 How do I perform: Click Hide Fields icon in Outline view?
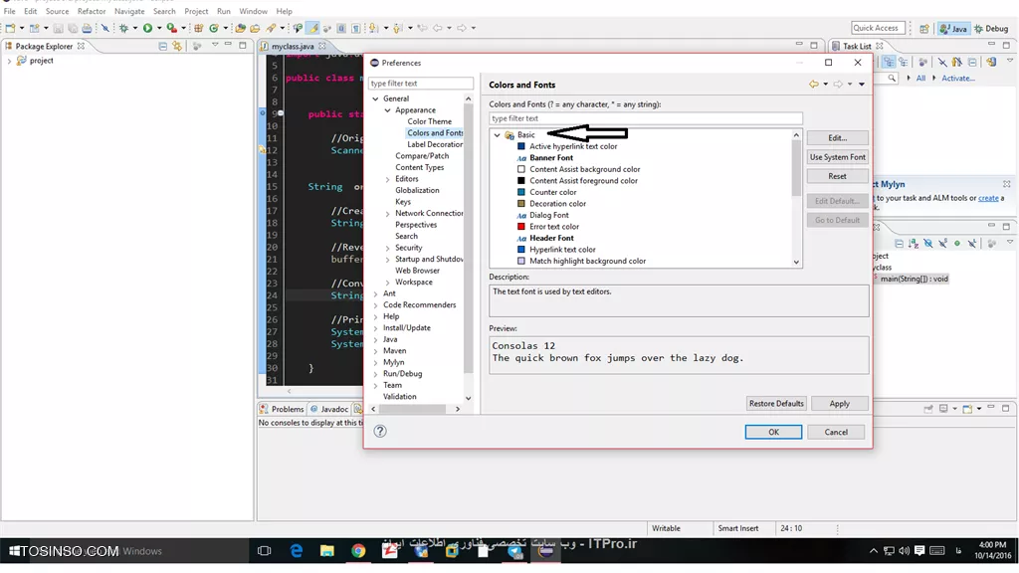click(x=928, y=244)
